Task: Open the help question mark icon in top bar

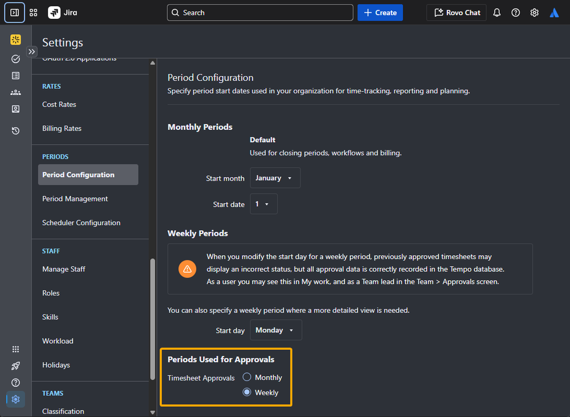Action: click(515, 13)
